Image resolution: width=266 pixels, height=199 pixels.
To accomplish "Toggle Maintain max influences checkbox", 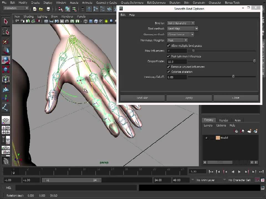I will 168,56.
